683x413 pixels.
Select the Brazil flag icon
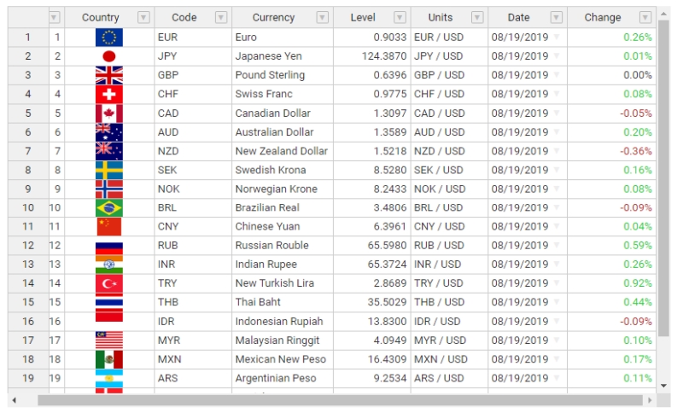[109, 207]
